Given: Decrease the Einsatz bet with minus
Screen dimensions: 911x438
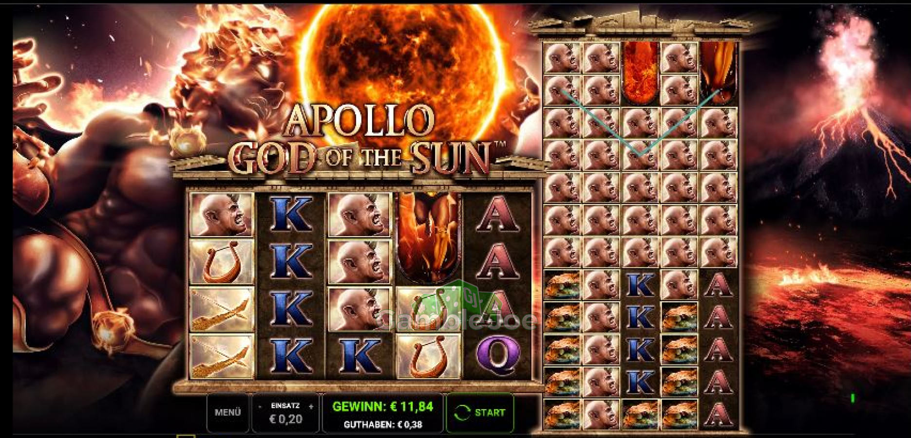Looking at the screenshot, I should click(260, 406).
